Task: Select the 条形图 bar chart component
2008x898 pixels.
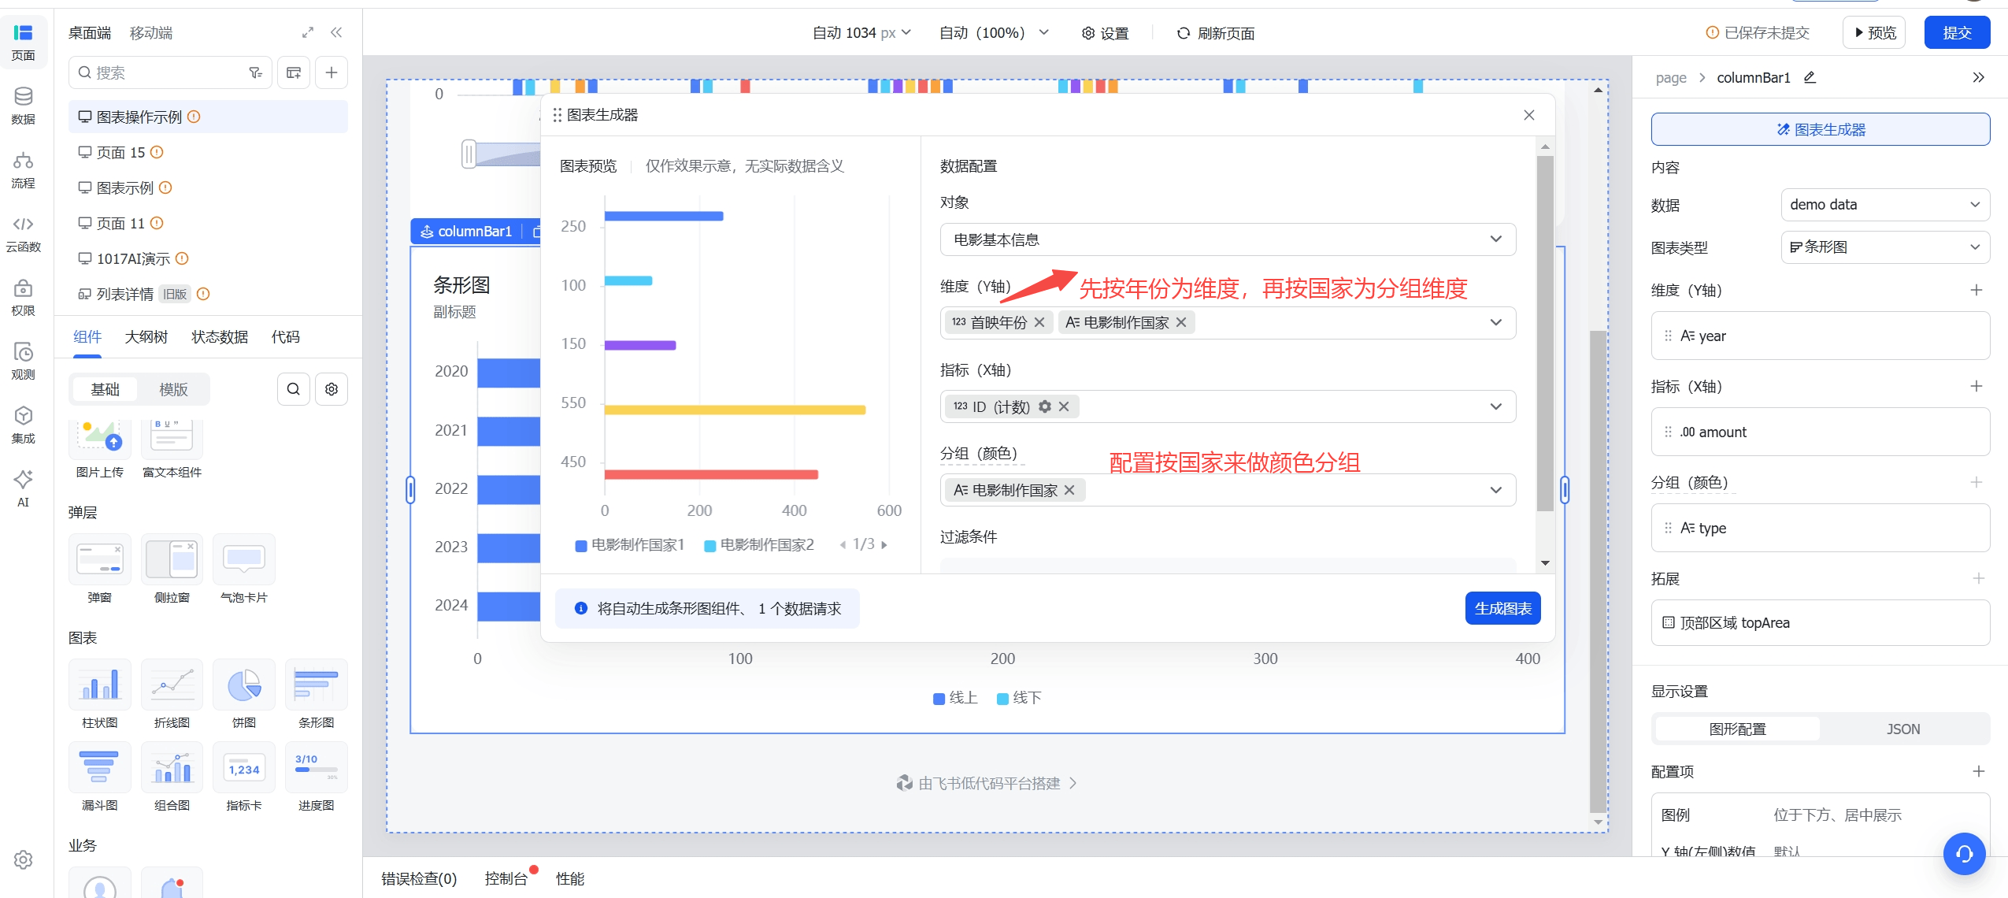Action: pos(316,695)
